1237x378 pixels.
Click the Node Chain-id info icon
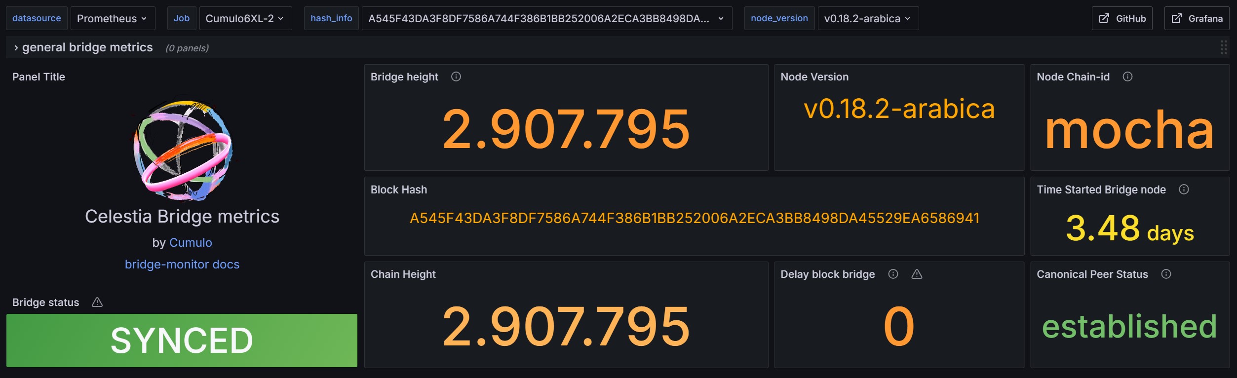(1127, 76)
